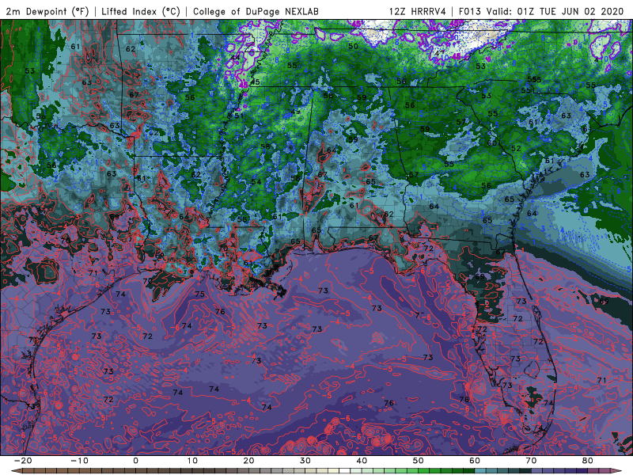Click the 54 dewpoint value in Mississippi
This screenshot has width=633, height=475.
256,181
